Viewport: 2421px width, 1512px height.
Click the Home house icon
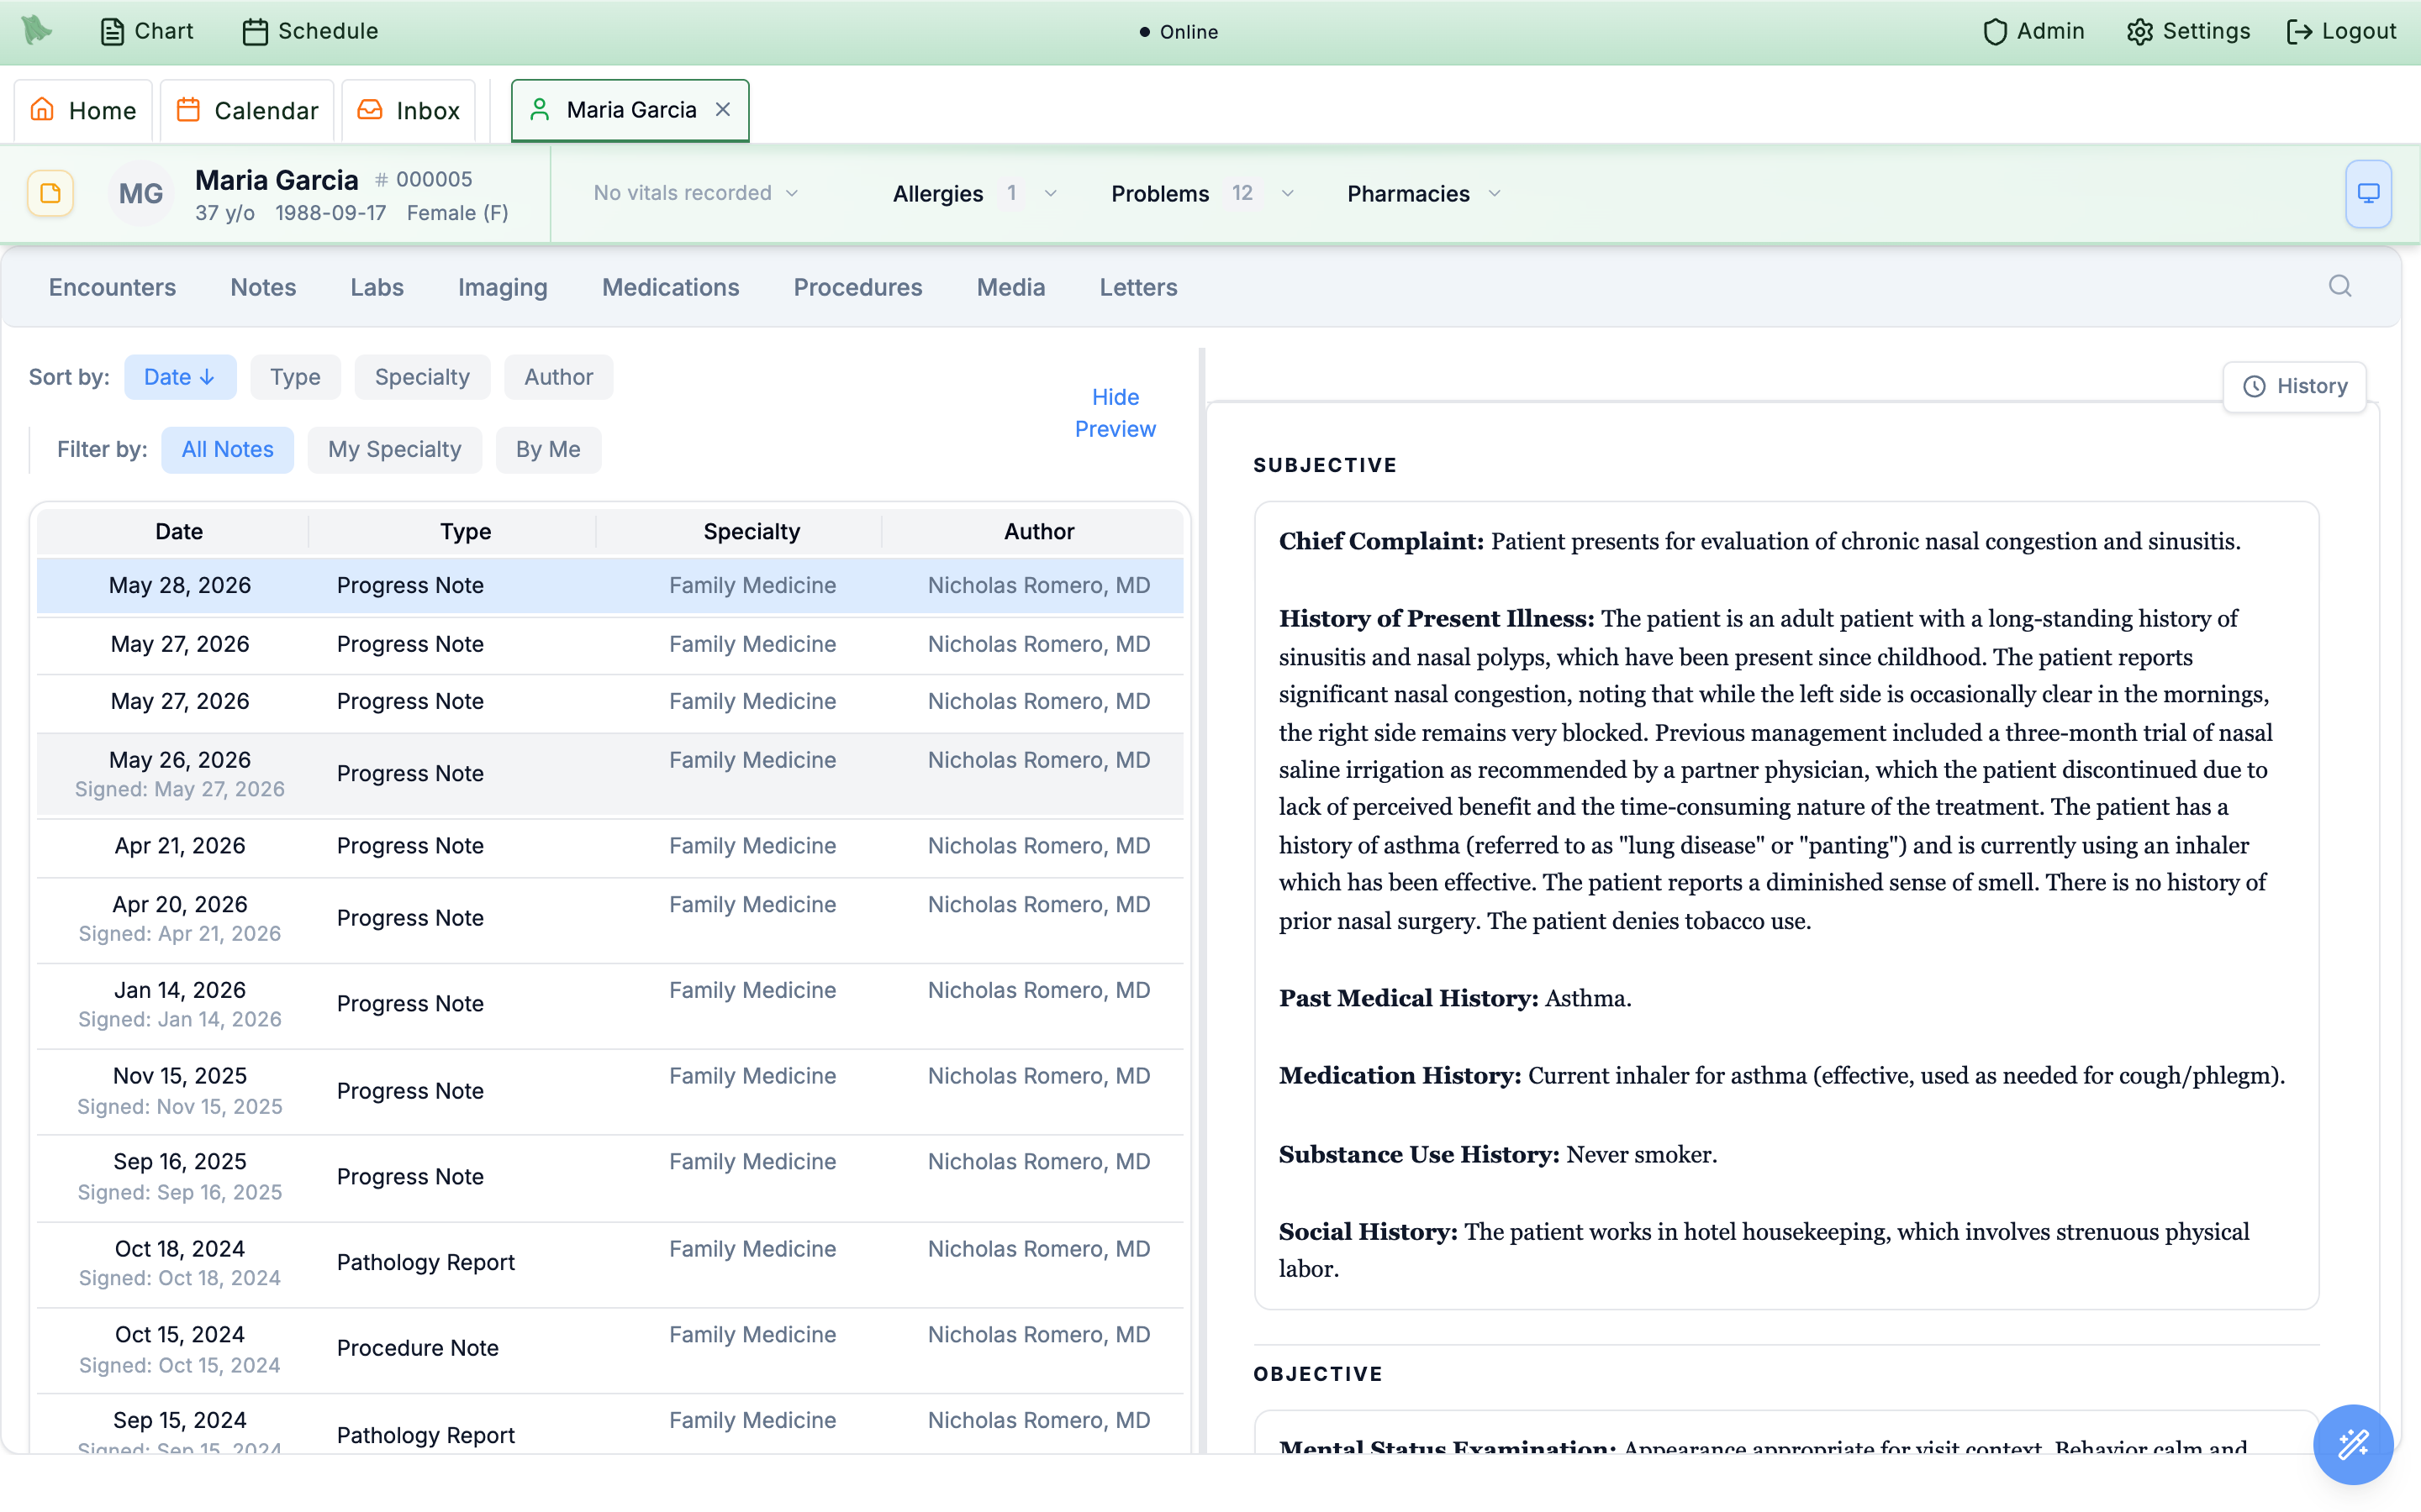click(x=42, y=109)
